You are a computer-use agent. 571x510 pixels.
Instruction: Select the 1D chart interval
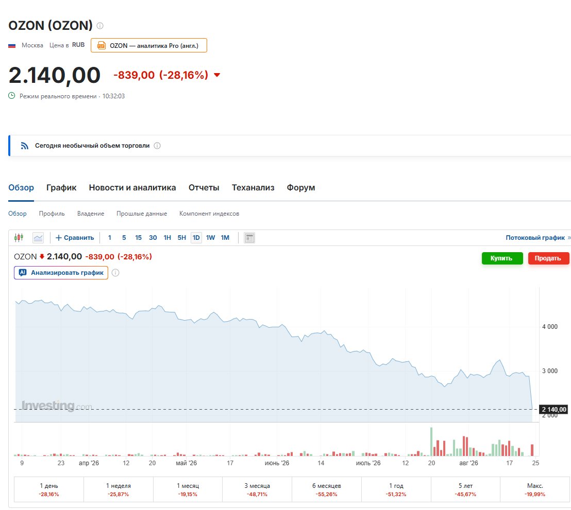tap(196, 238)
